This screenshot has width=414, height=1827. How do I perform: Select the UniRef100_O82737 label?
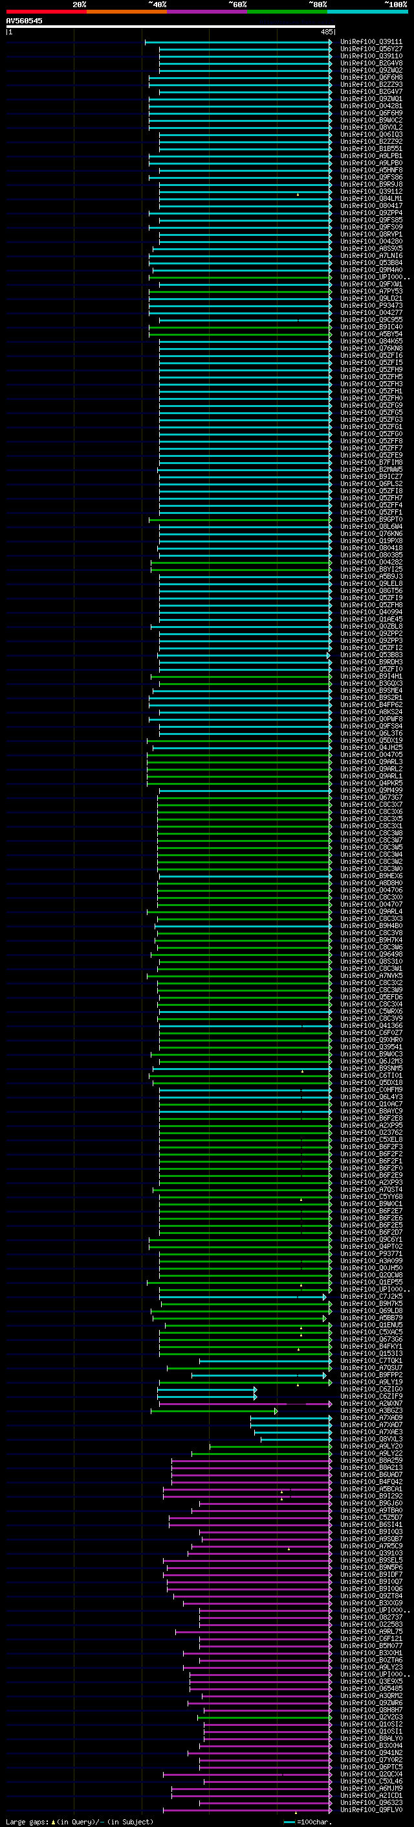pos(371,1617)
